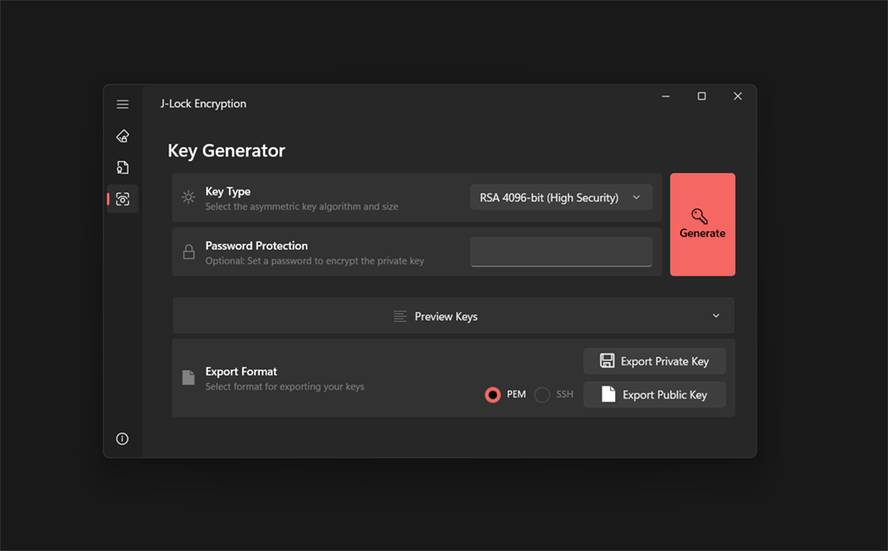Open the key algorithm dropdown
Viewport: 888px width, 551px height.
[x=560, y=197]
